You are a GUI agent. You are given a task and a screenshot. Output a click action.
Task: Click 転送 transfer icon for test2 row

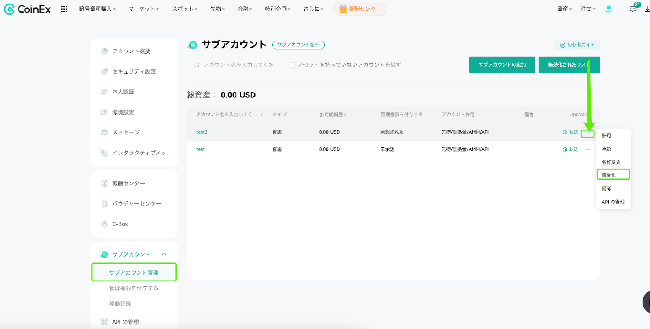pos(571,132)
